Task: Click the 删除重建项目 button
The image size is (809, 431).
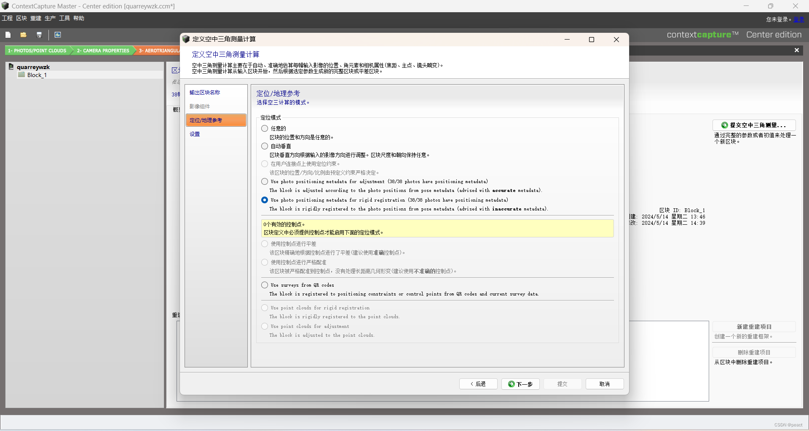Action: point(754,352)
